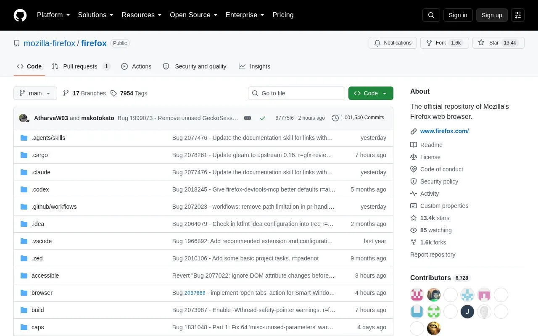Click the AtharvaW03 avatar in commit bar
The height and width of the screenshot is (336, 538).
[x=24, y=118]
